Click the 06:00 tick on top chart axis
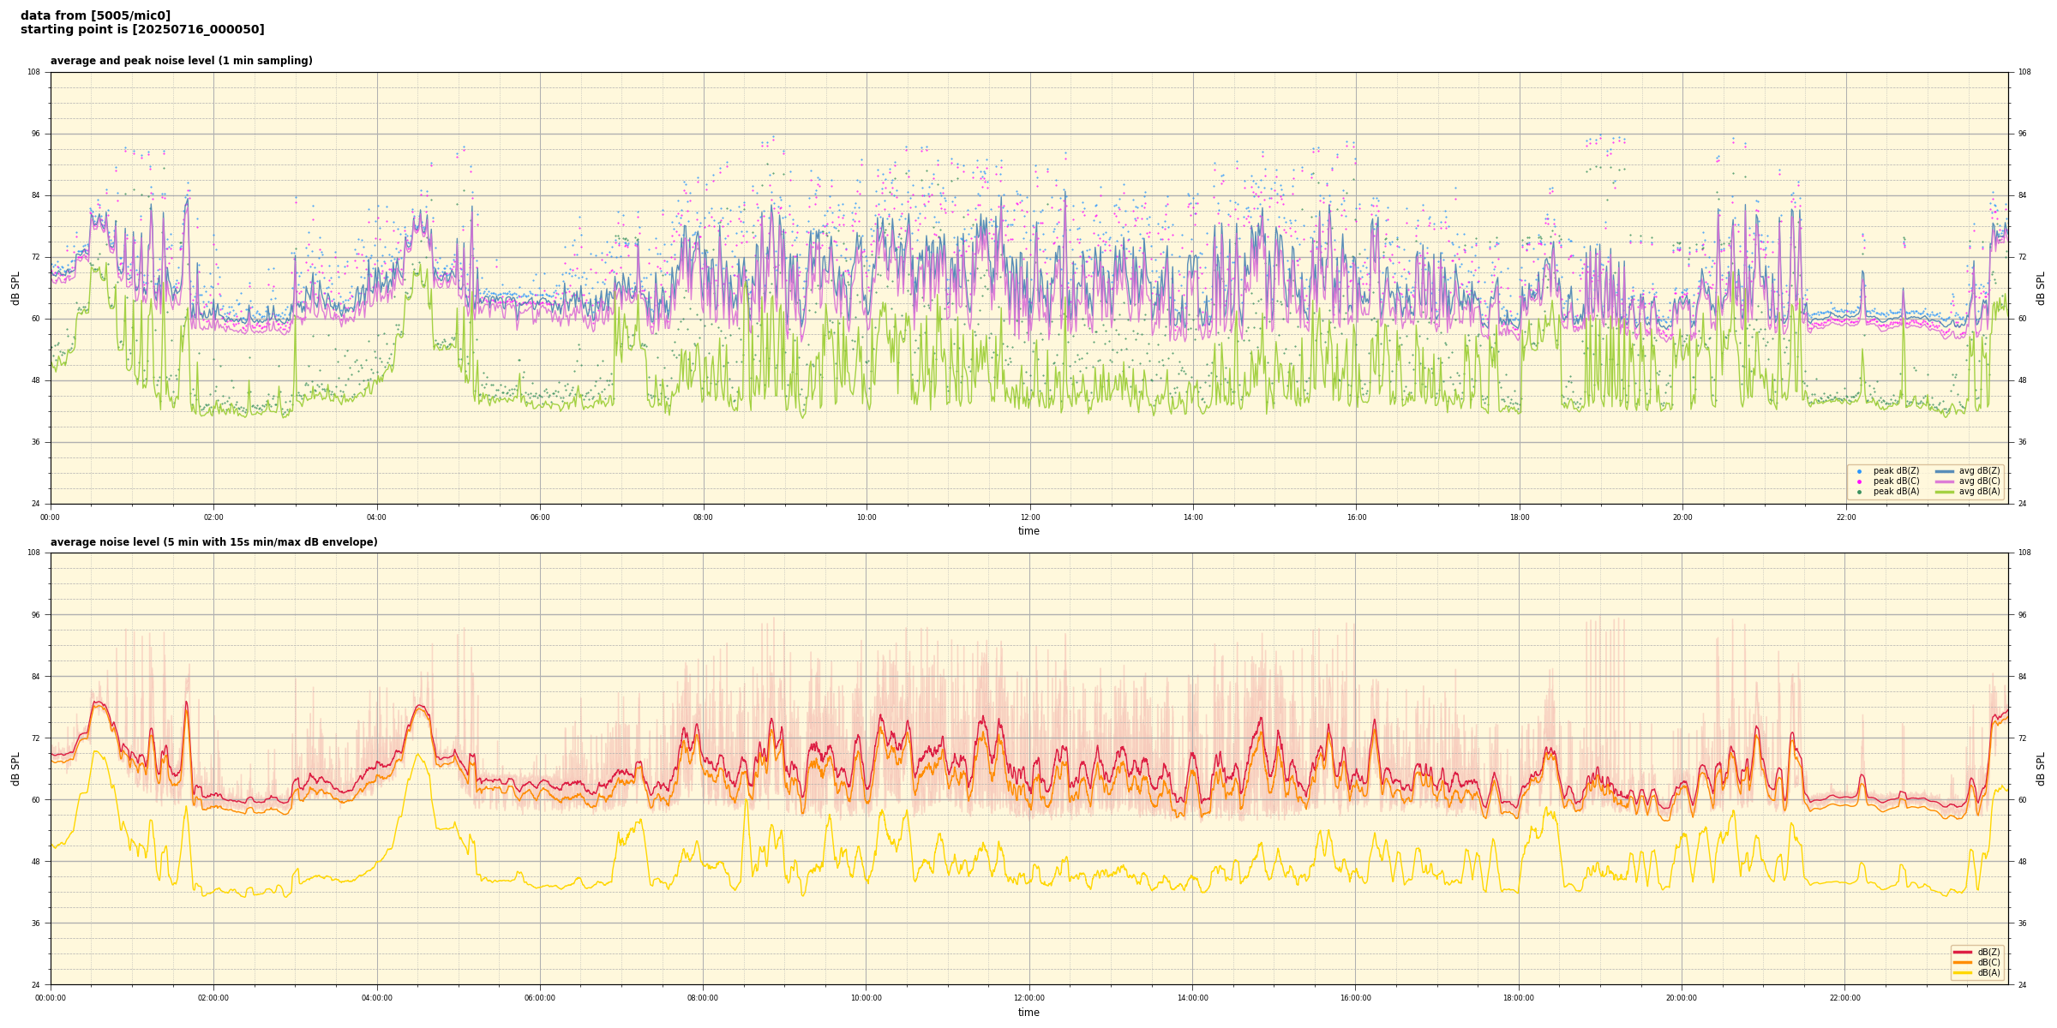 (540, 517)
